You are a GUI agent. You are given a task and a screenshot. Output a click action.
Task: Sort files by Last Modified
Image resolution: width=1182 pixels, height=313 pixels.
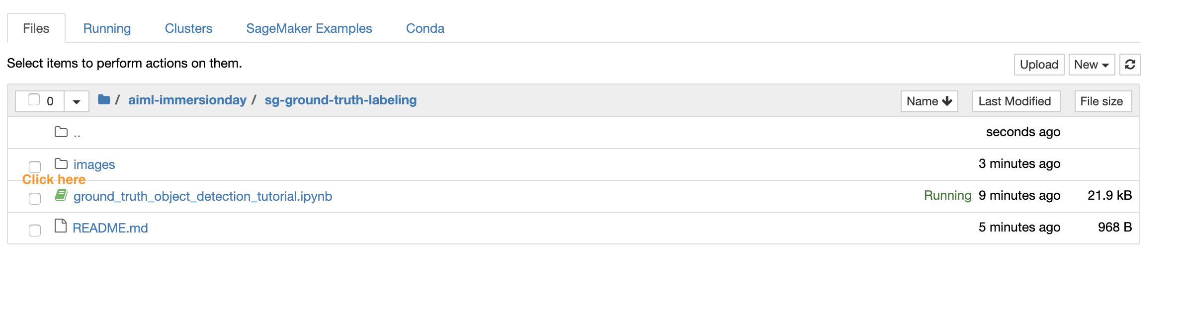1016,101
